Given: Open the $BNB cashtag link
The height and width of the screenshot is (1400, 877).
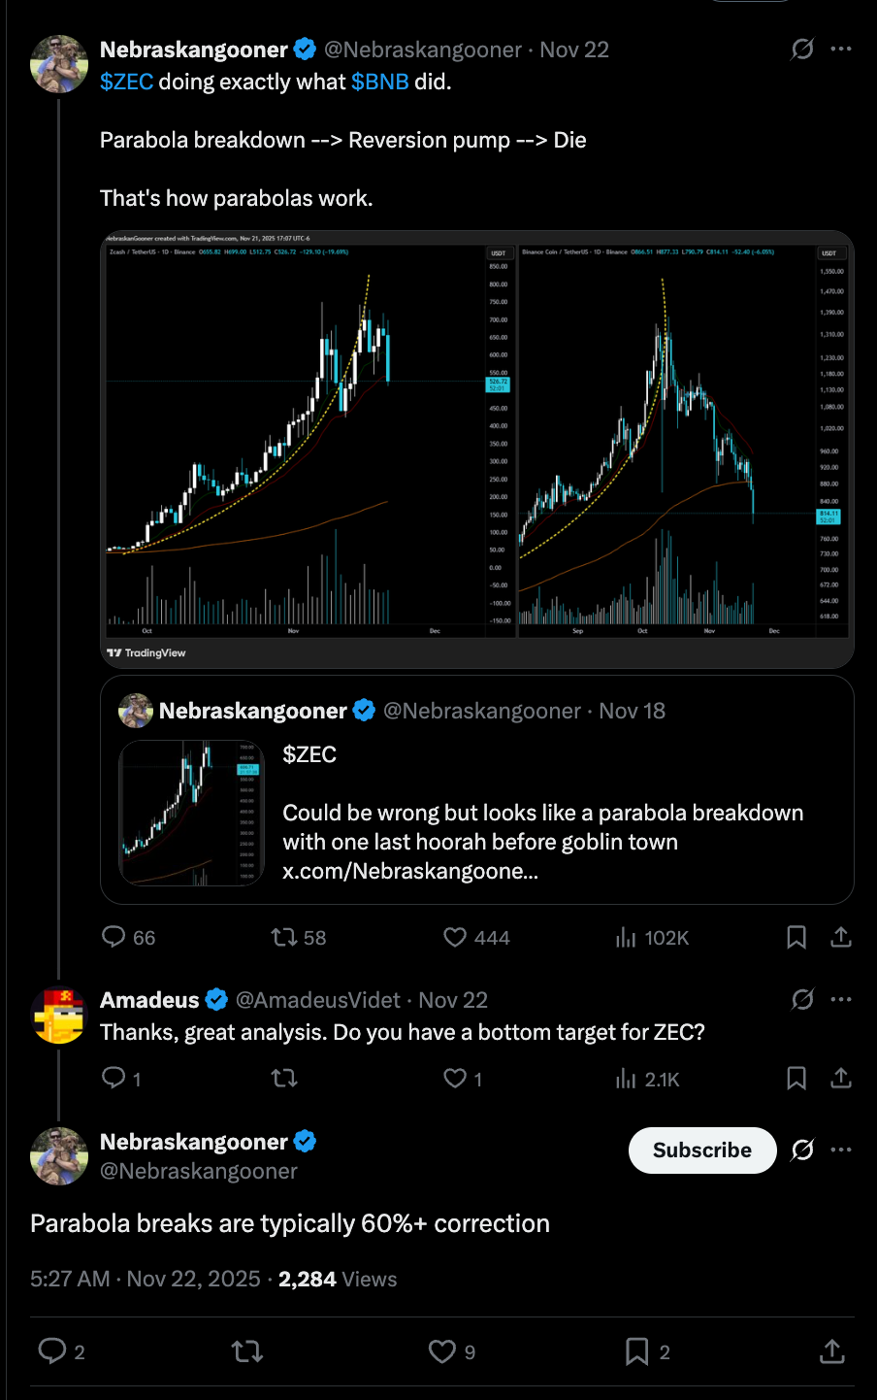Looking at the screenshot, I should point(379,82).
